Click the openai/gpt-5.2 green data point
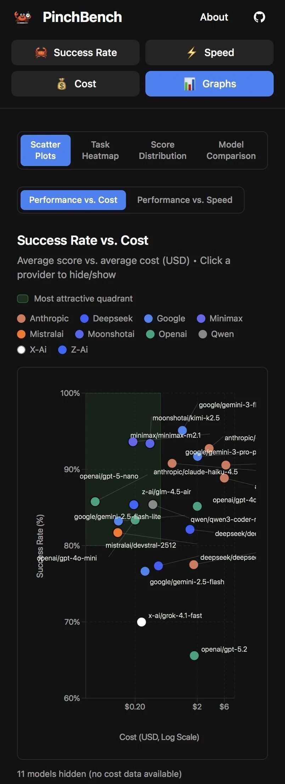285x784 pixels. pyautogui.click(x=194, y=656)
